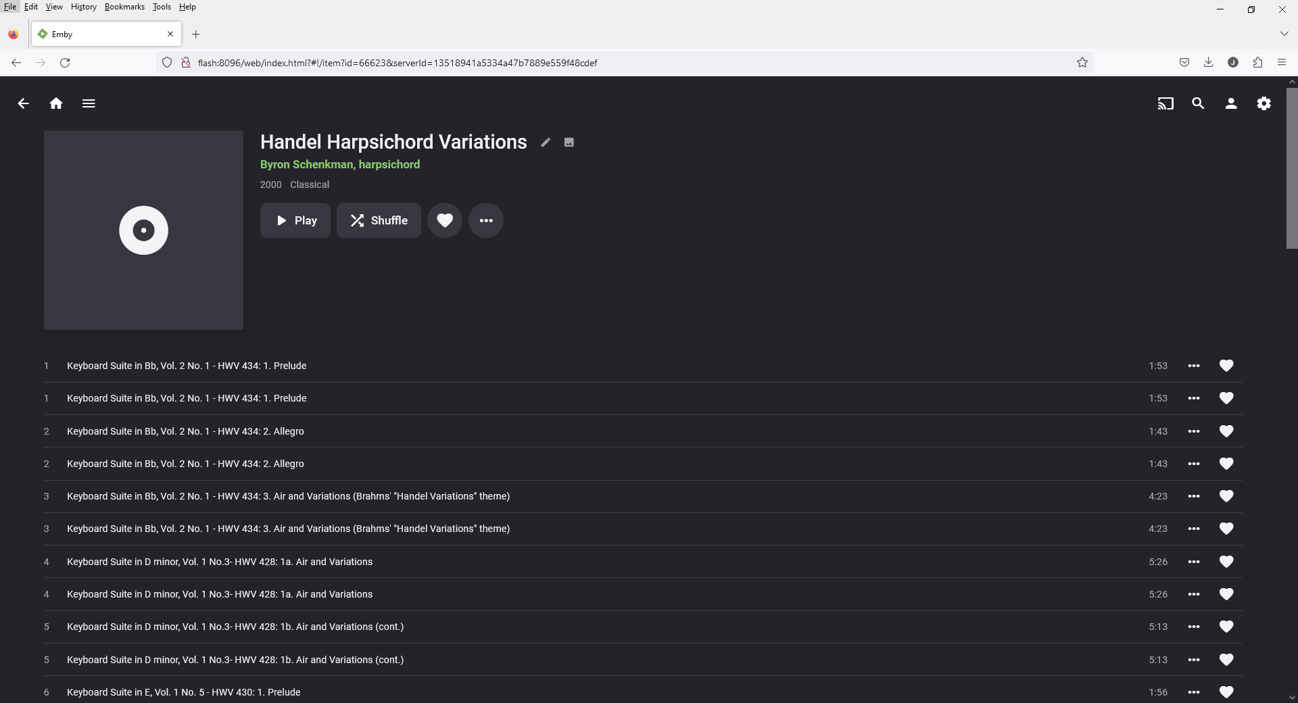Click the '1:56' track duration
1298x703 pixels.
1158,692
